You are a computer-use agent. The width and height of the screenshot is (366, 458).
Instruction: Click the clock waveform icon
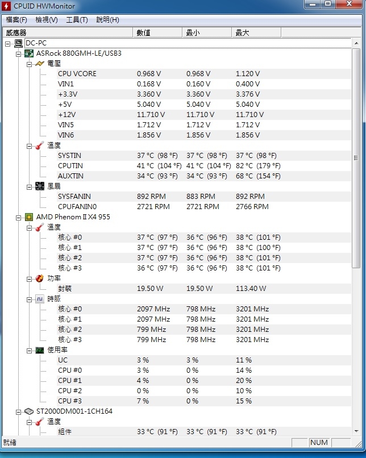pos(39,299)
